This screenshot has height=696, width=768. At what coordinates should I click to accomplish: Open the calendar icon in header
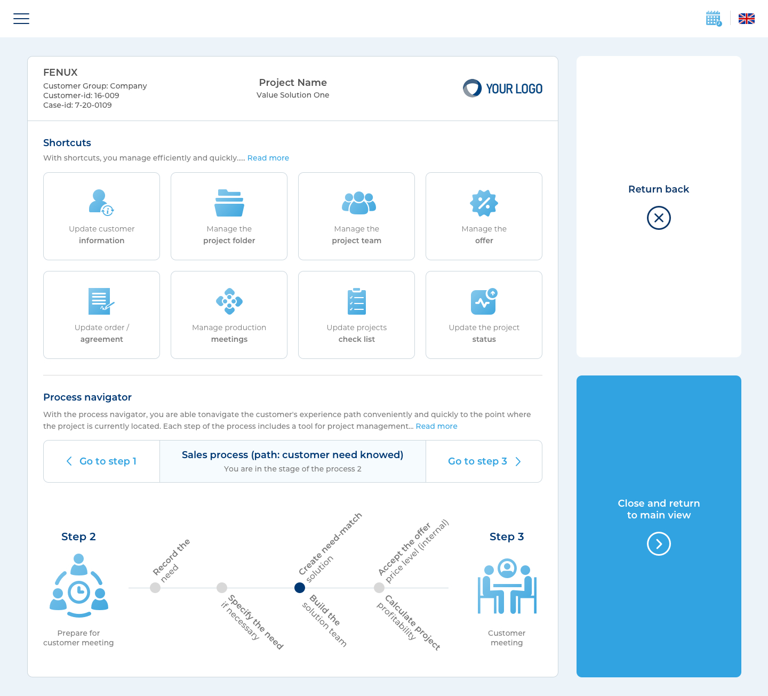point(713,19)
